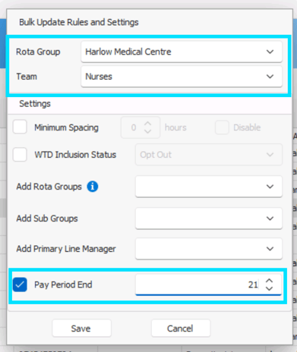Screen dimensions: 297x352
Task: Click the Save button
Action: (x=81, y=328)
